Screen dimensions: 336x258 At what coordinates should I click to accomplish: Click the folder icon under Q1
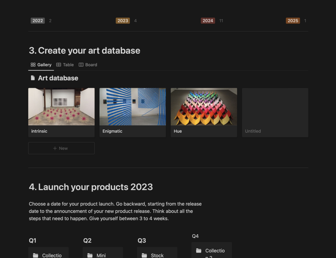pyautogui.click(x=35, y=255)
